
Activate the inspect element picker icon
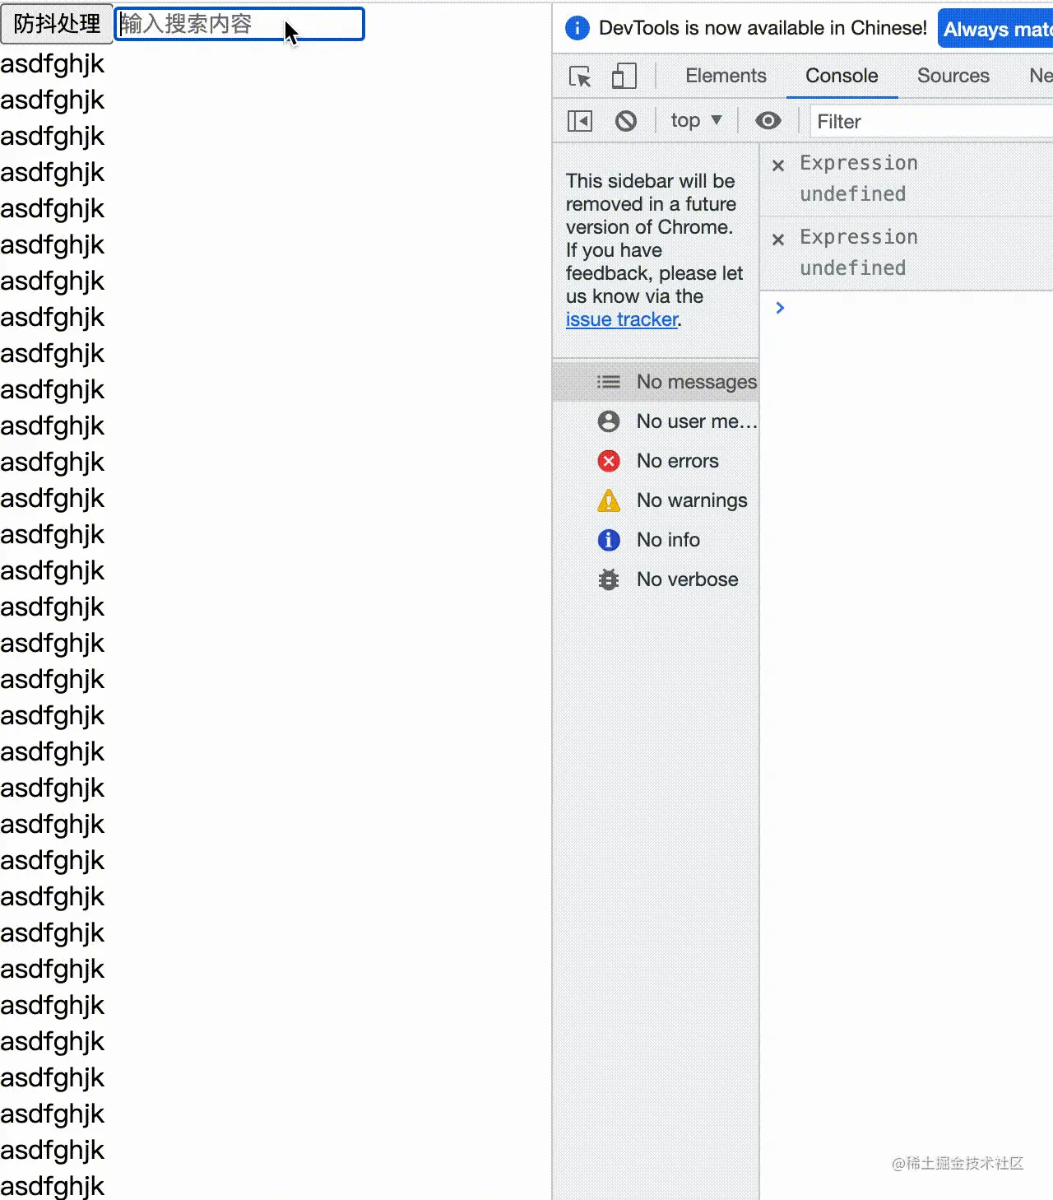click(580, 77)
